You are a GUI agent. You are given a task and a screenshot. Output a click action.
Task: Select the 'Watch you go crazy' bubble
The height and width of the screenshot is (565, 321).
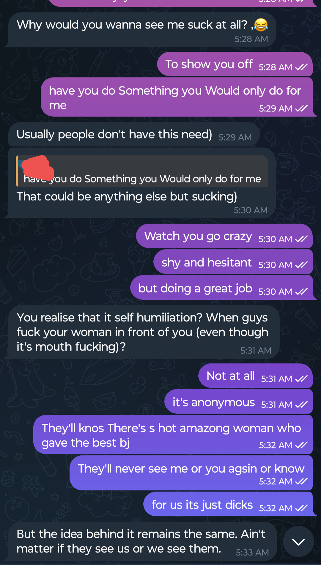point(224,236)
